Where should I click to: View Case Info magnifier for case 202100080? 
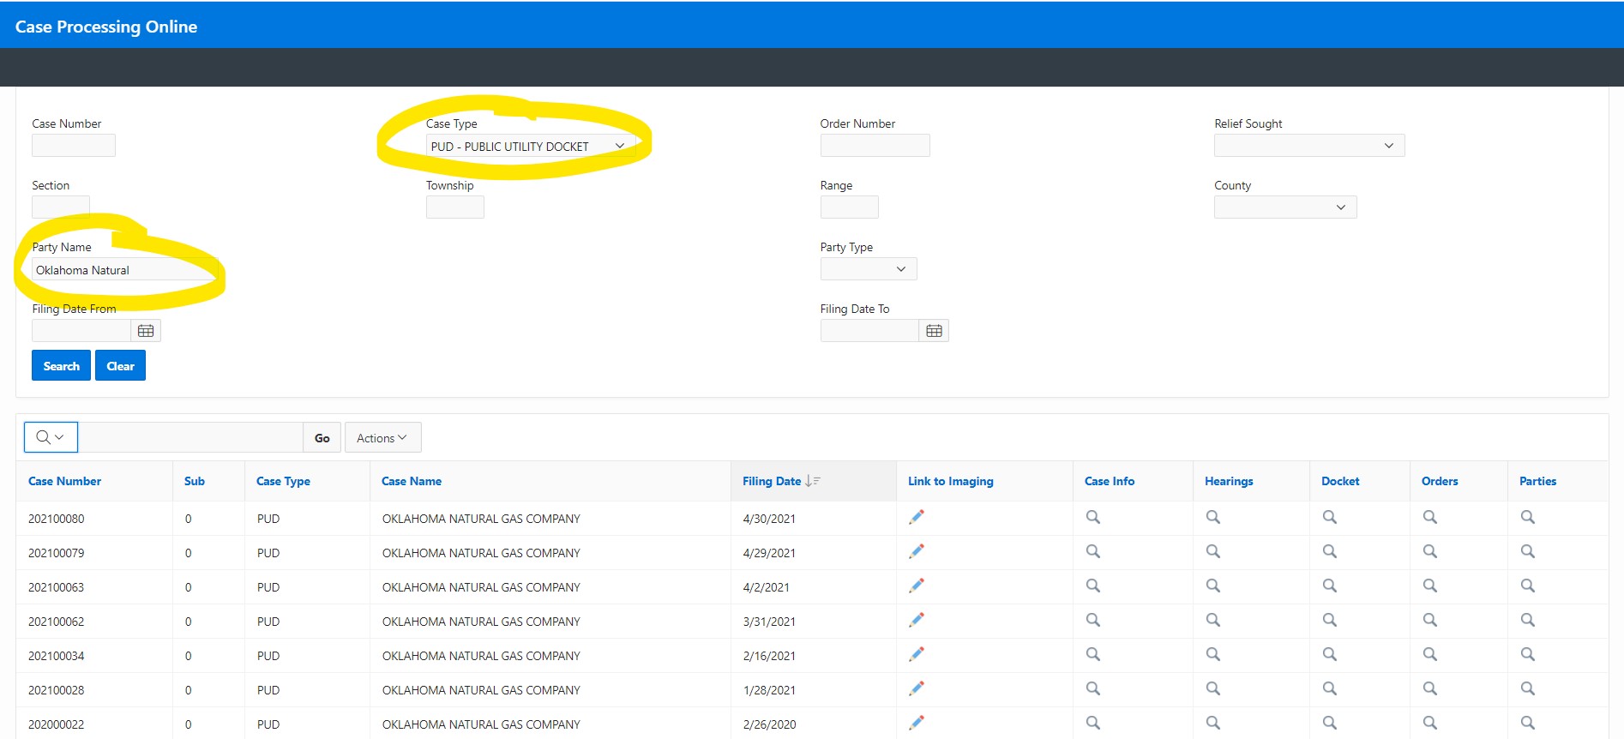[1093, 517]
